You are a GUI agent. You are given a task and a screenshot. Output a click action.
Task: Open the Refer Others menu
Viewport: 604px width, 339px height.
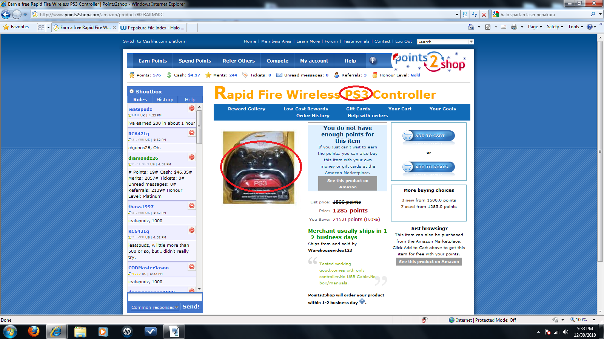(x=239, y=61)
